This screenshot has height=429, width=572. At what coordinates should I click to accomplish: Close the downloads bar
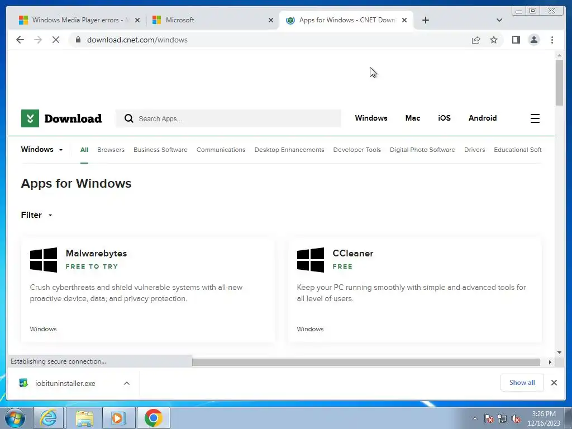tap(554, 383)
